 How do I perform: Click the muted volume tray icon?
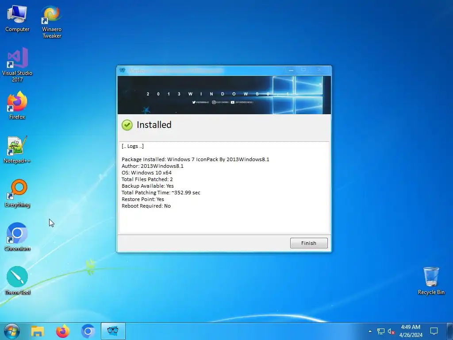[x=391, y=331]
